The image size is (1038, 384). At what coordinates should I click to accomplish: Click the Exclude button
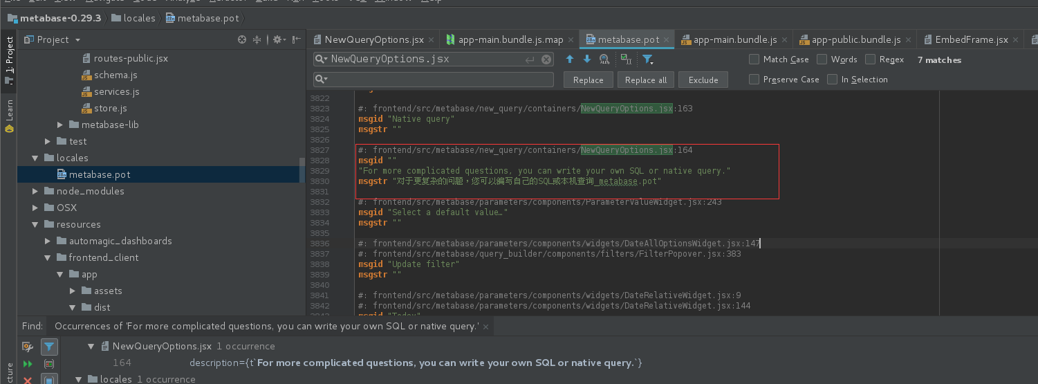[x=703, y=80]
